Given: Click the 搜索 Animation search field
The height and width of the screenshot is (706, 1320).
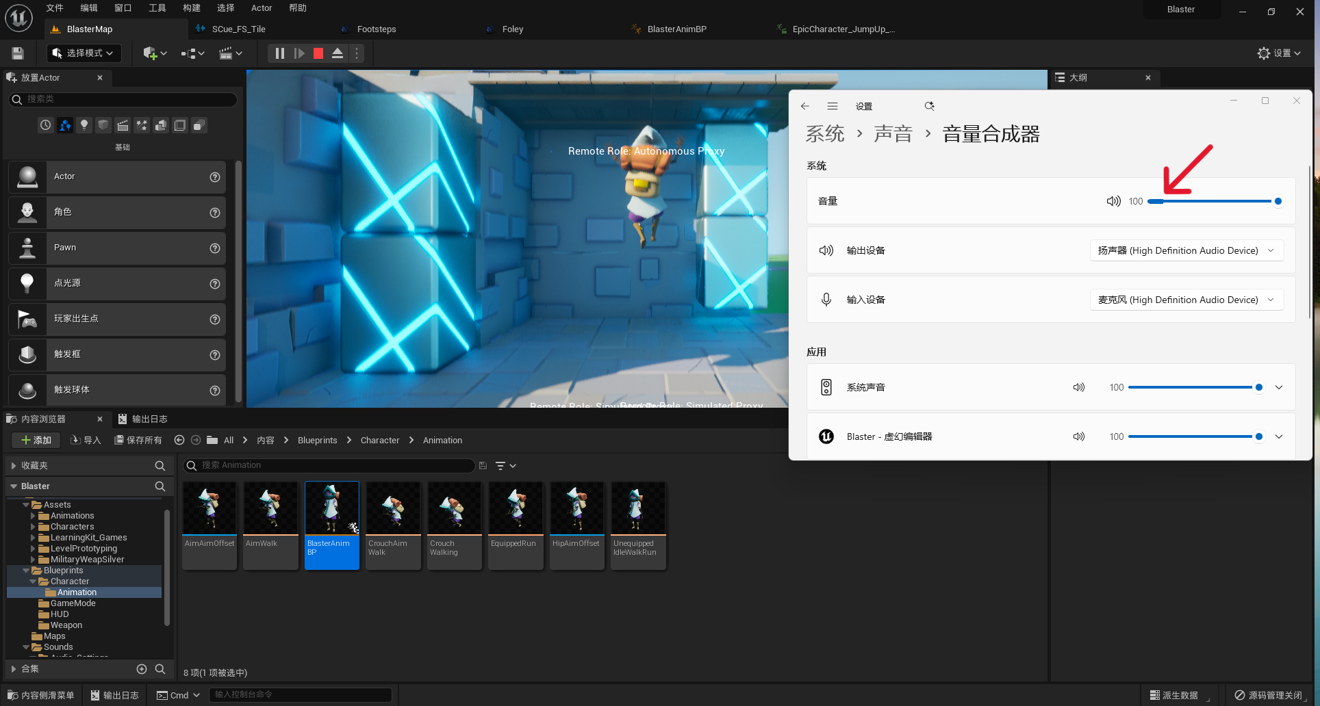Looking at the screenshot, I should pyautogui.click(x=329, y=466).
